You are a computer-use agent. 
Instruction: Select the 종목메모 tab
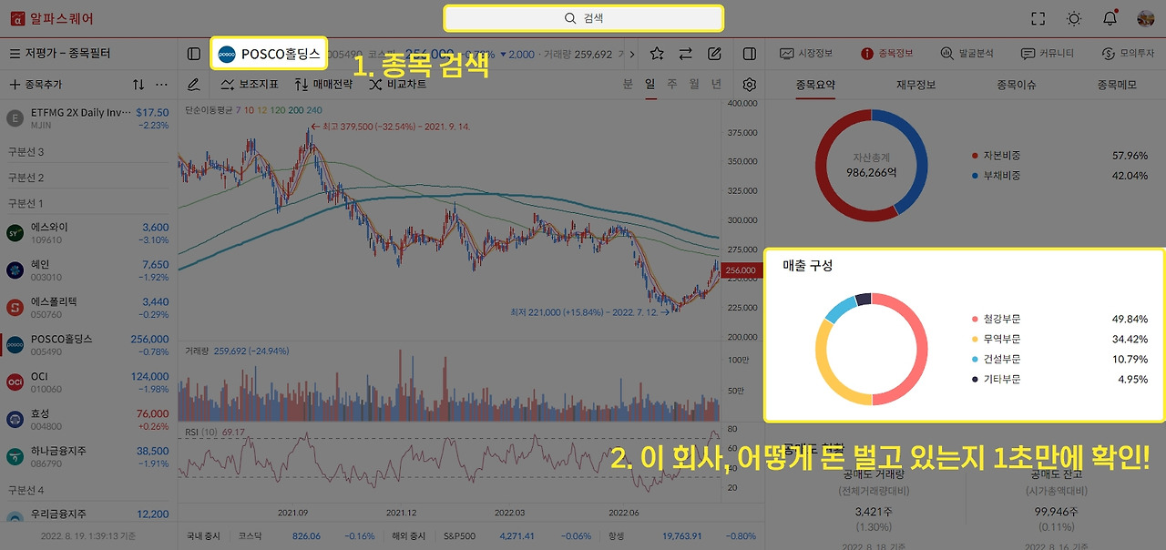click(1116, 85)
